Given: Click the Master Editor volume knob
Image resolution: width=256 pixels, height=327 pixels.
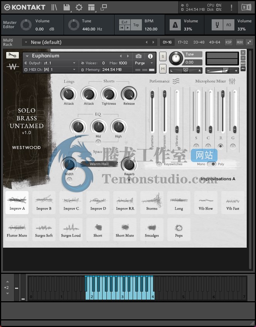Looking at the screenshot, I should [x=26, y=25].
